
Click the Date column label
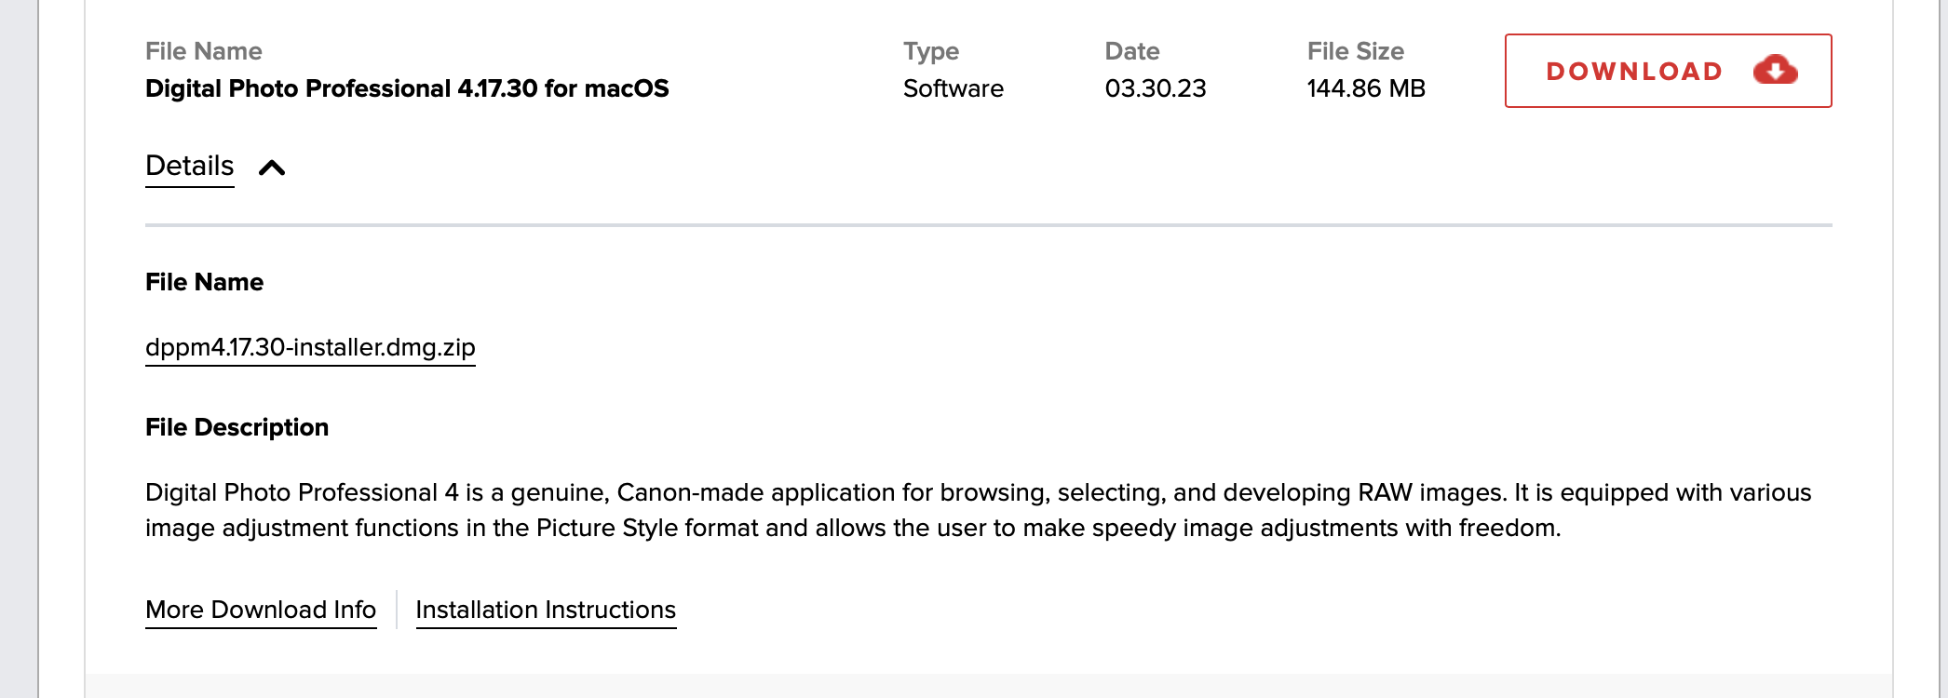pyautogui.click(x=1131, y=51)
